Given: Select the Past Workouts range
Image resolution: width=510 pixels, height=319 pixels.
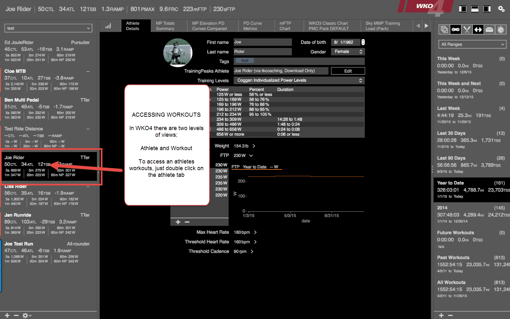Looking at the screenshot, I should pyautogui.click(x=471, y=264).
